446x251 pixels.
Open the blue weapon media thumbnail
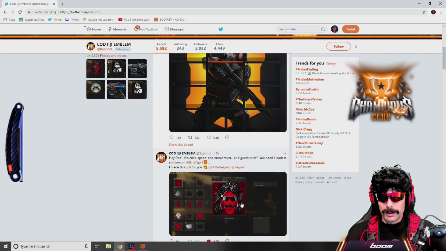(x=116, y=89)
